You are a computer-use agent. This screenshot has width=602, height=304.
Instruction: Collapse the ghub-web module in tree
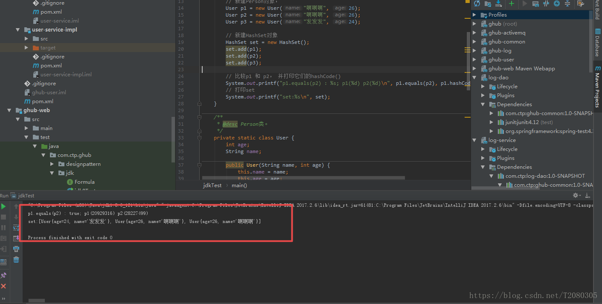coord(9,110)
